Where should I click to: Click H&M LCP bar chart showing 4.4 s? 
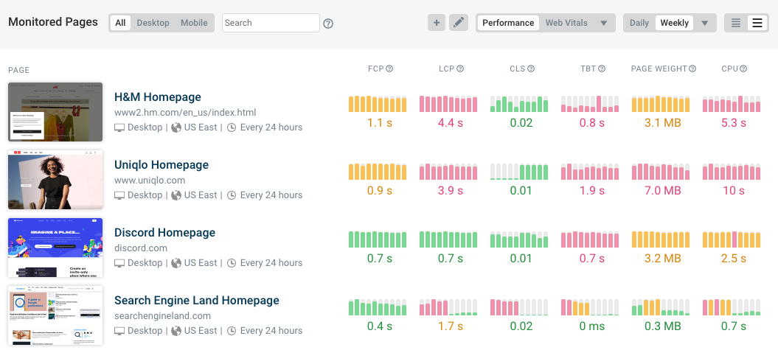click(448, 104)
